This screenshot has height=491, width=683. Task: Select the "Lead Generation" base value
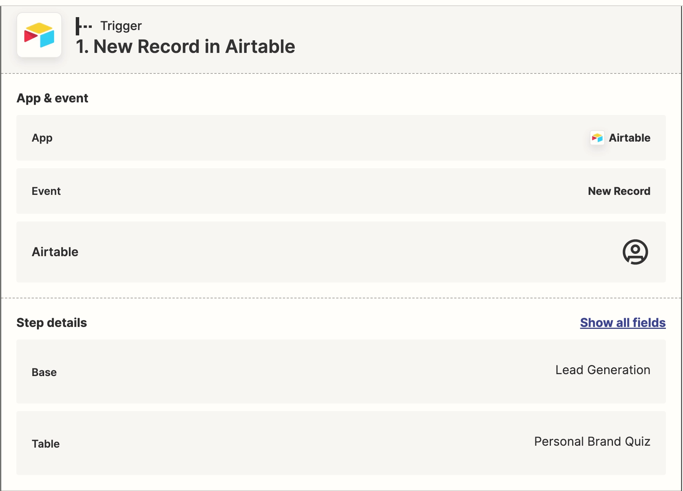[x=603, y=370]
